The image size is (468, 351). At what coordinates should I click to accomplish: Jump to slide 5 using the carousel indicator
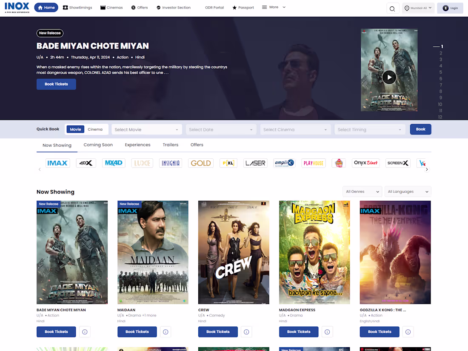440,72
